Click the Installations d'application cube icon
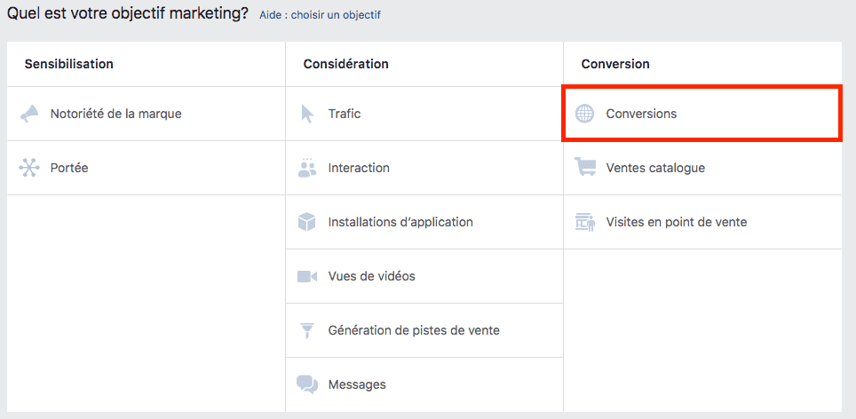This screenshot has height=419, width=856. click(x=307, y=222)
